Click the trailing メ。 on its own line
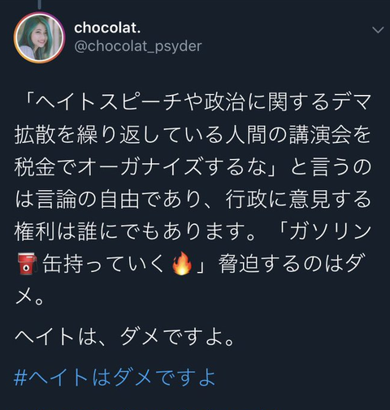Screen dimensions: 390x410 (x=30, y=296)
